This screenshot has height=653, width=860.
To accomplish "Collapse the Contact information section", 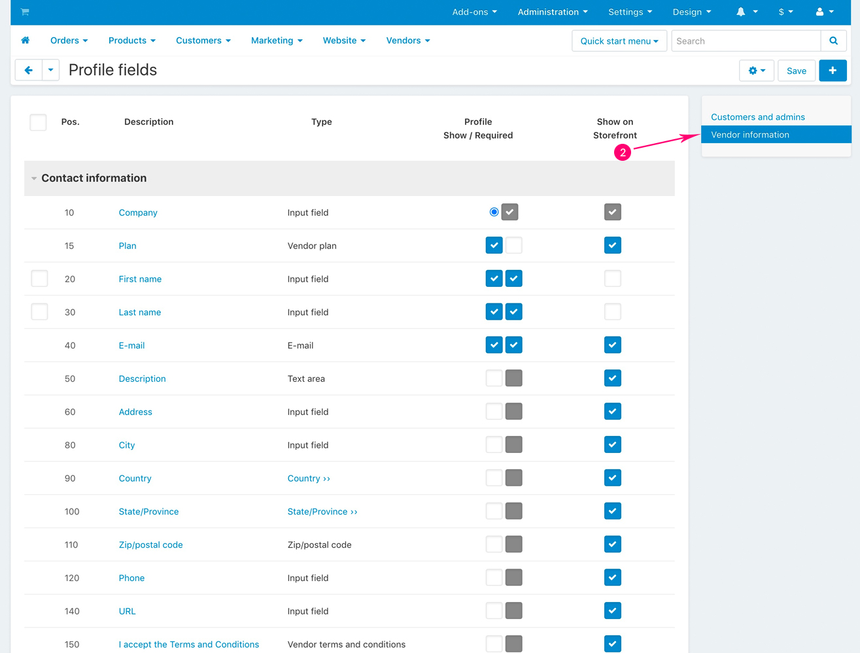I will click(34, 178).
